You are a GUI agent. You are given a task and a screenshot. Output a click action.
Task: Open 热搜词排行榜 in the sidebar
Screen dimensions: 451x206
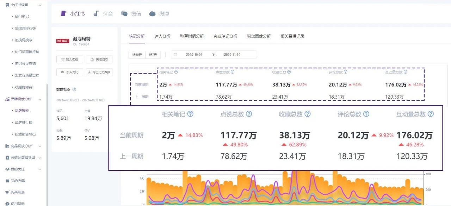click(x=25, y=28)
